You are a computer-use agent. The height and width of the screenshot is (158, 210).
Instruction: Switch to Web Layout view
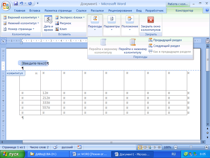click(x=150, y=147)
